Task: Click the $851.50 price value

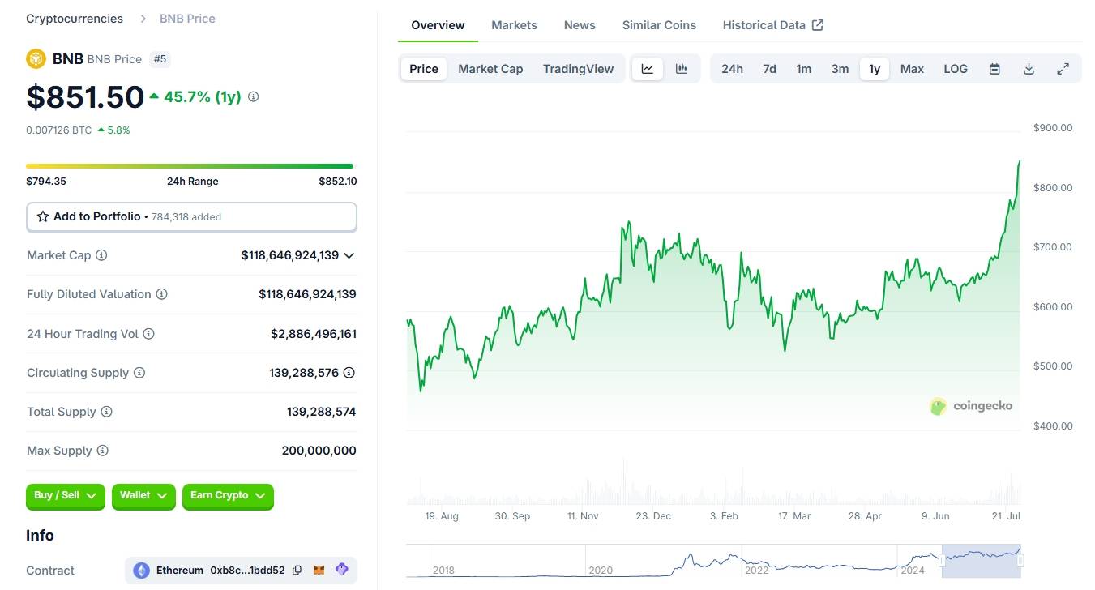Action: pos(85,96)
